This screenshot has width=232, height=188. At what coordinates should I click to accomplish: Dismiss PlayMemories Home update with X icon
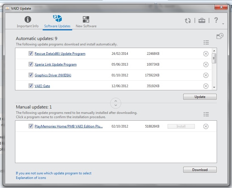point(206,126)
